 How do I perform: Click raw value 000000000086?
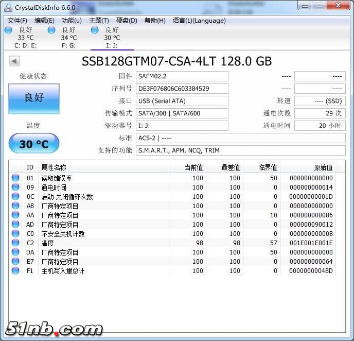311,215
